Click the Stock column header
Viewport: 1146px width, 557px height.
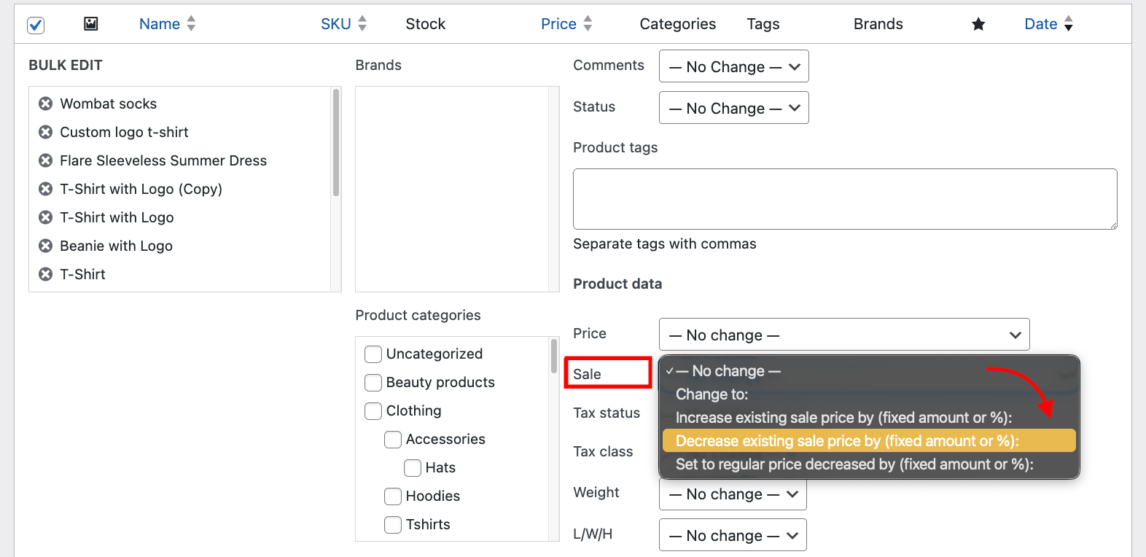coord(426,24)
